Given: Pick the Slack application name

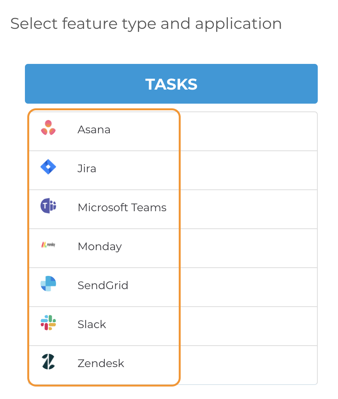Looking at the screenshot, I should pos(92,324).
